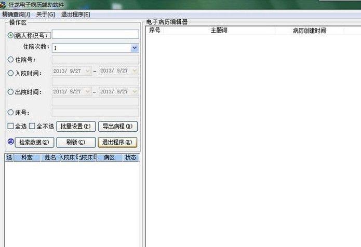Click the 刷新(C) button
The height and width of the screenshot is (247, 361).
tap(76, 142)
